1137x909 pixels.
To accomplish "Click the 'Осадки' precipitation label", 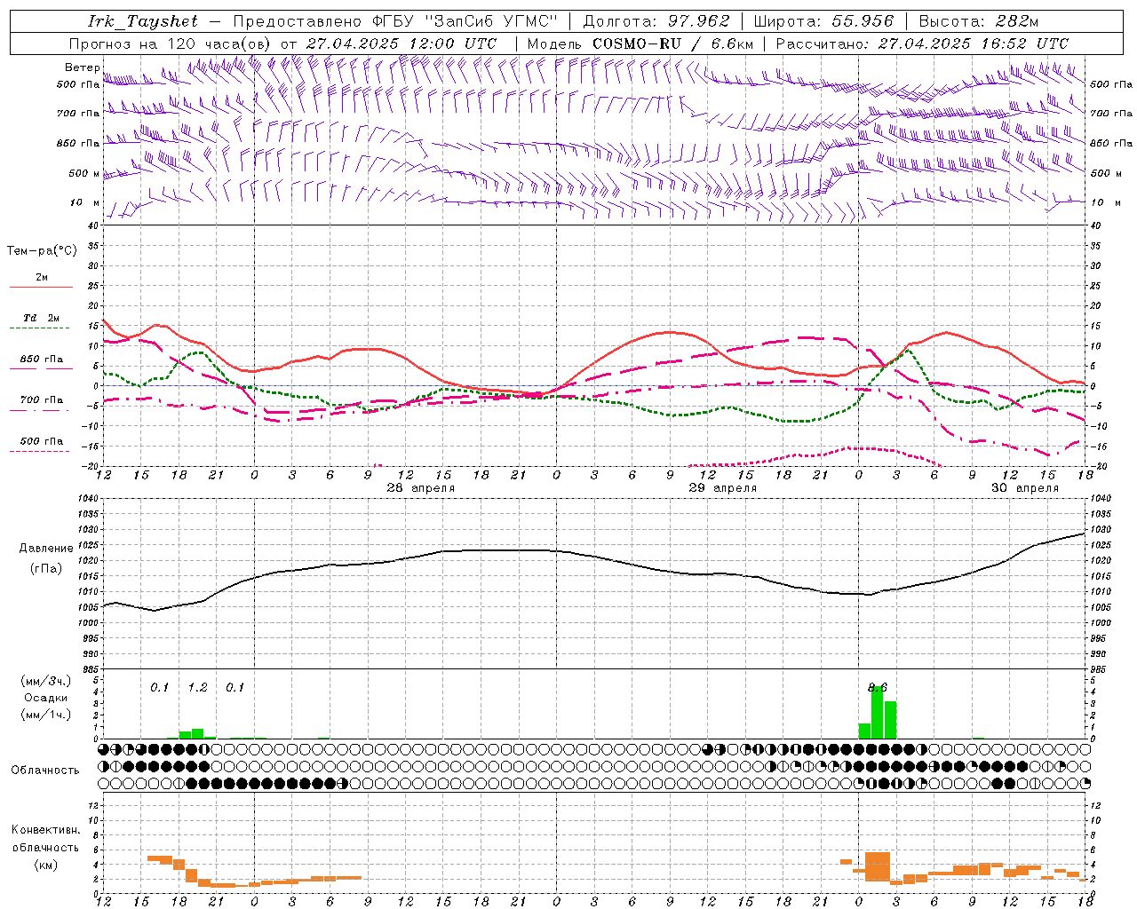I will (x=45, y=698).
